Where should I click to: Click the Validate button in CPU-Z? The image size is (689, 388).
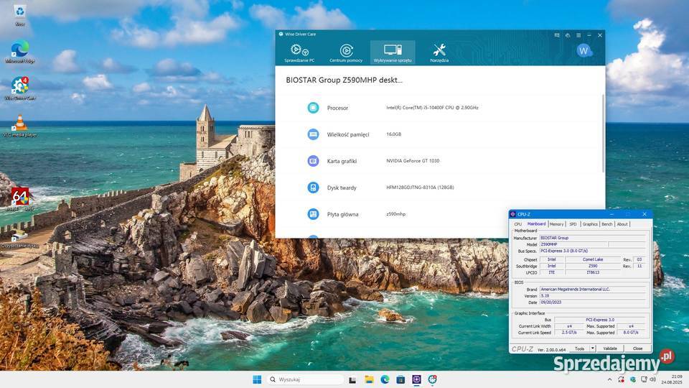coord(610,348)
